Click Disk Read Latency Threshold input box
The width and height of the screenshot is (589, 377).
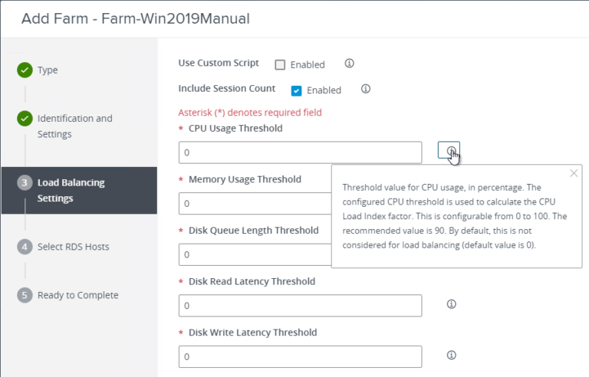(300, 306)
